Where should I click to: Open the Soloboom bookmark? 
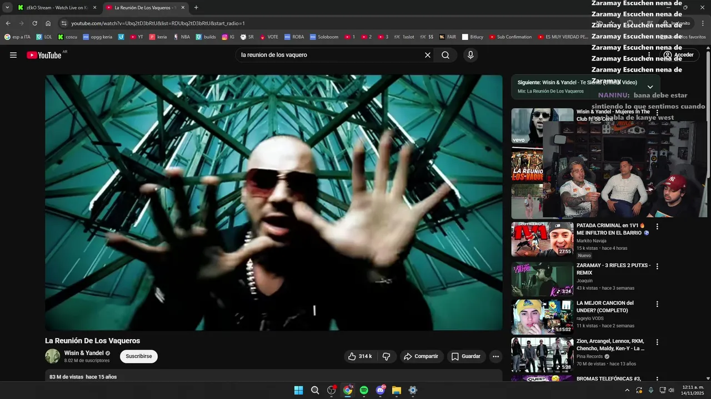(x=324, y=37)
